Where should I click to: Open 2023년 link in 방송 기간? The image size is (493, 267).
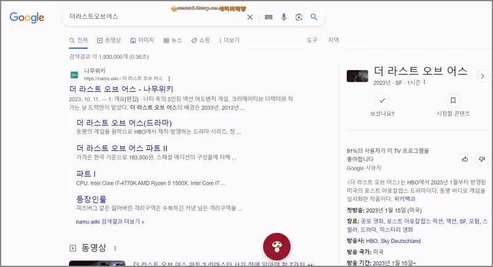pos(381,263)
